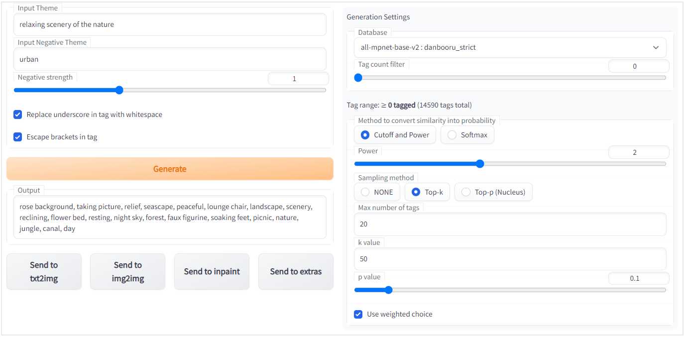
Task: Click Send to txt2img button
Action: [44, 271]
